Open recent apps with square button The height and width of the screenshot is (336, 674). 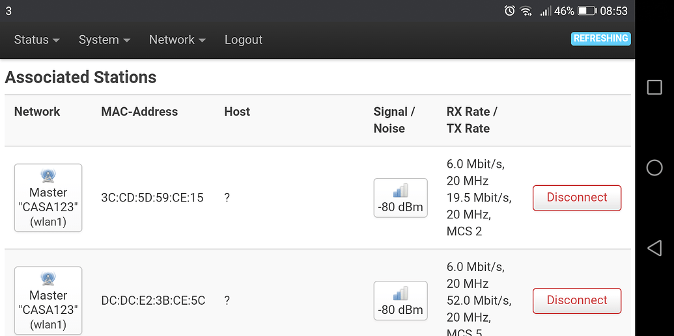click(654, 88)
